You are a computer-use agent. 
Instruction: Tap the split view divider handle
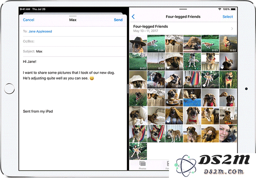(128, 89)
